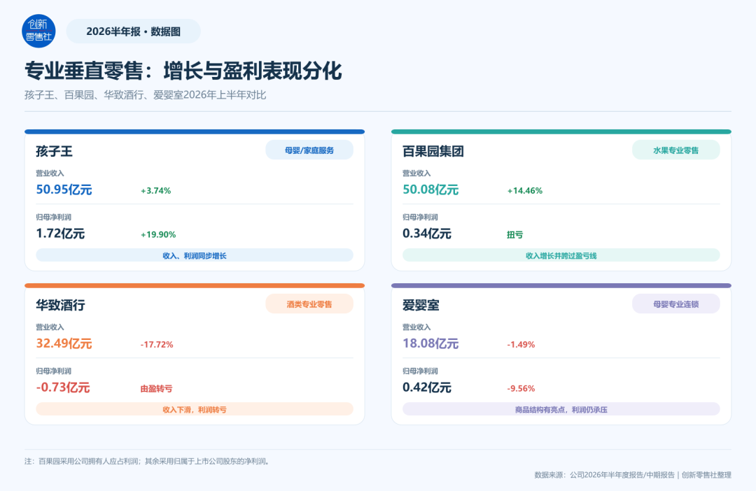The height and width of the screenshot is (491, 756).
Task: Click 归母净利润 label in 孩子王 card
Action: pyautogui.click(x=53, y=217)
